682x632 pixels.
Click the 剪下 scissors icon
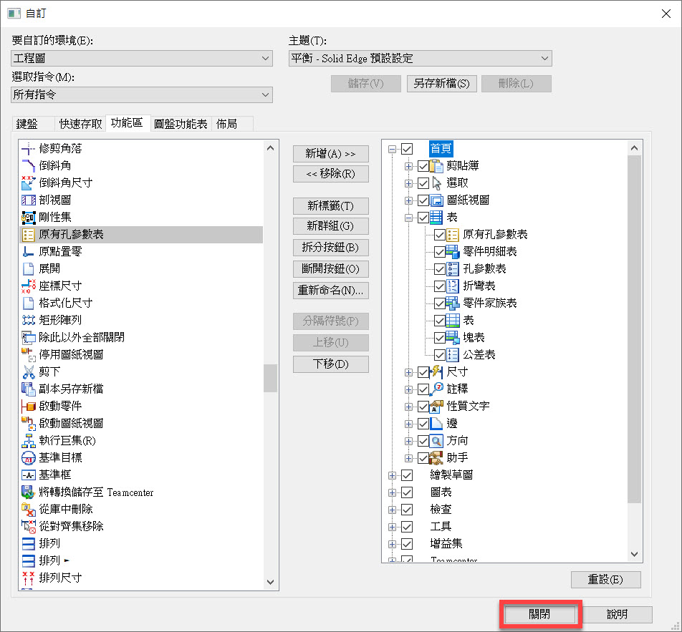tap(29, 371)
